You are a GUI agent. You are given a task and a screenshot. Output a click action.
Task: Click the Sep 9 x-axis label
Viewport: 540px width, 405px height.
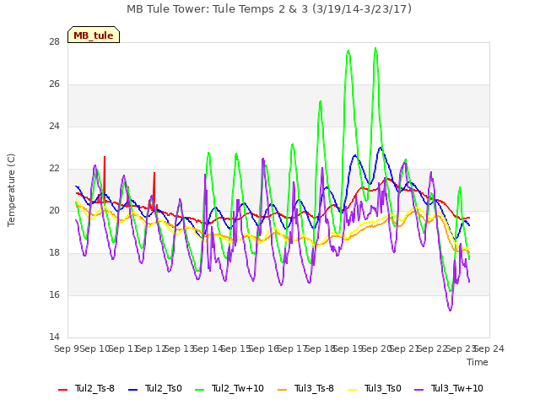[67, 348]
